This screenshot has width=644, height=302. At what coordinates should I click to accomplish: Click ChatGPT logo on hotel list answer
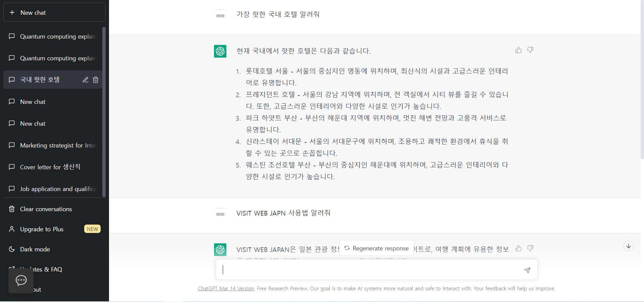pos(220,51)
